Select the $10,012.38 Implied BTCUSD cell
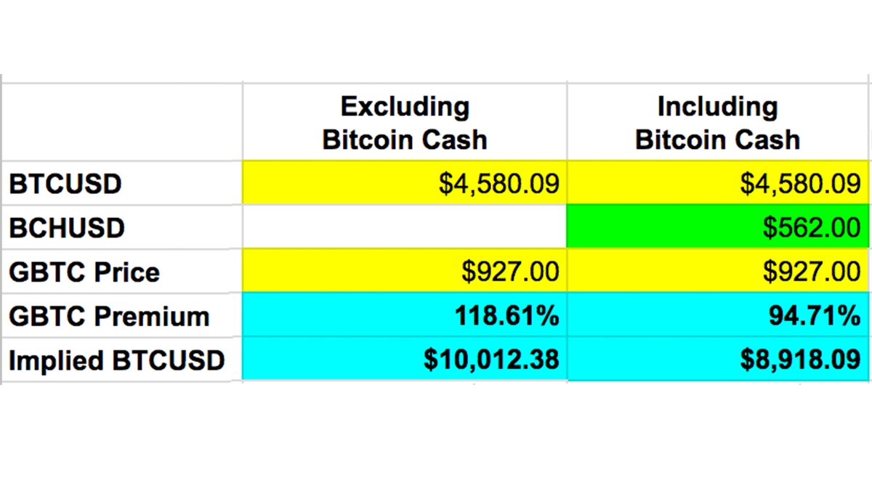Screen dimensions: 872x491 (x=405, y=360)
